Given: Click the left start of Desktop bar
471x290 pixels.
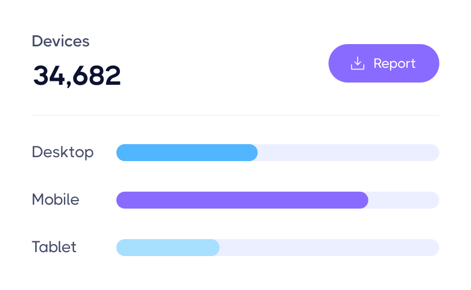Looking at the screenshot, I should tap(120, 153).
